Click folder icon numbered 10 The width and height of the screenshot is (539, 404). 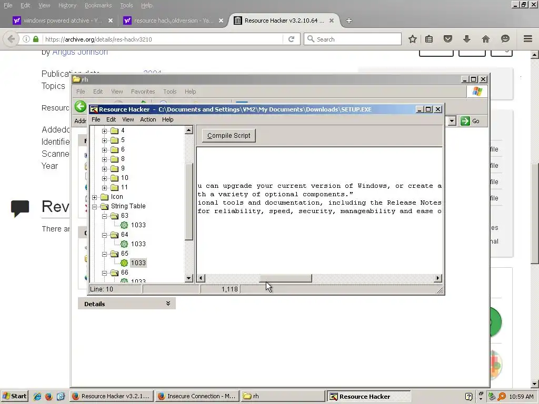tap(114, 178)
